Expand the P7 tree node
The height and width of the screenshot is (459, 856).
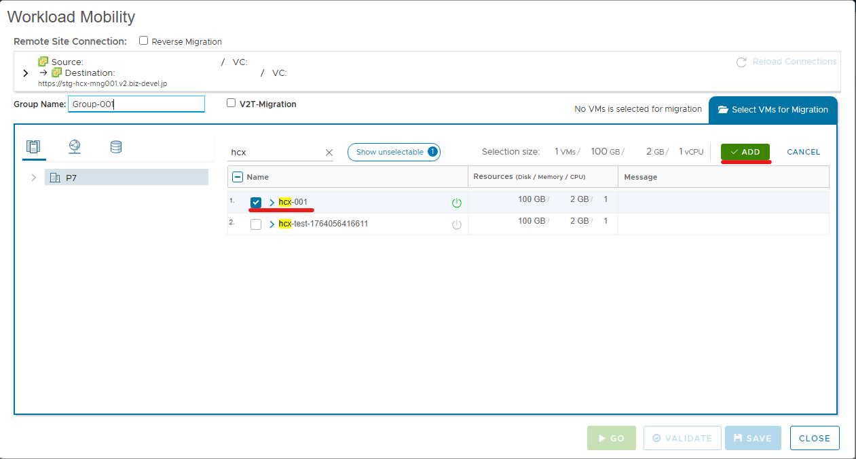[x=33, y=178]
